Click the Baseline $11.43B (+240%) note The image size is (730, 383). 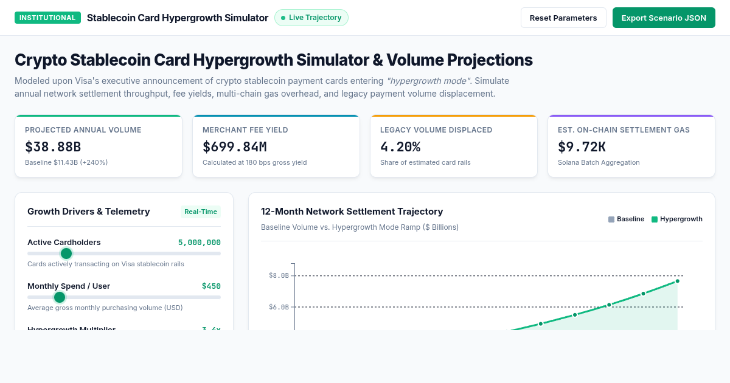click(66, 162)
